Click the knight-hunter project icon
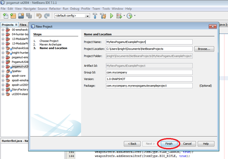Screen dimensions: 228x159 pos(8,53)
